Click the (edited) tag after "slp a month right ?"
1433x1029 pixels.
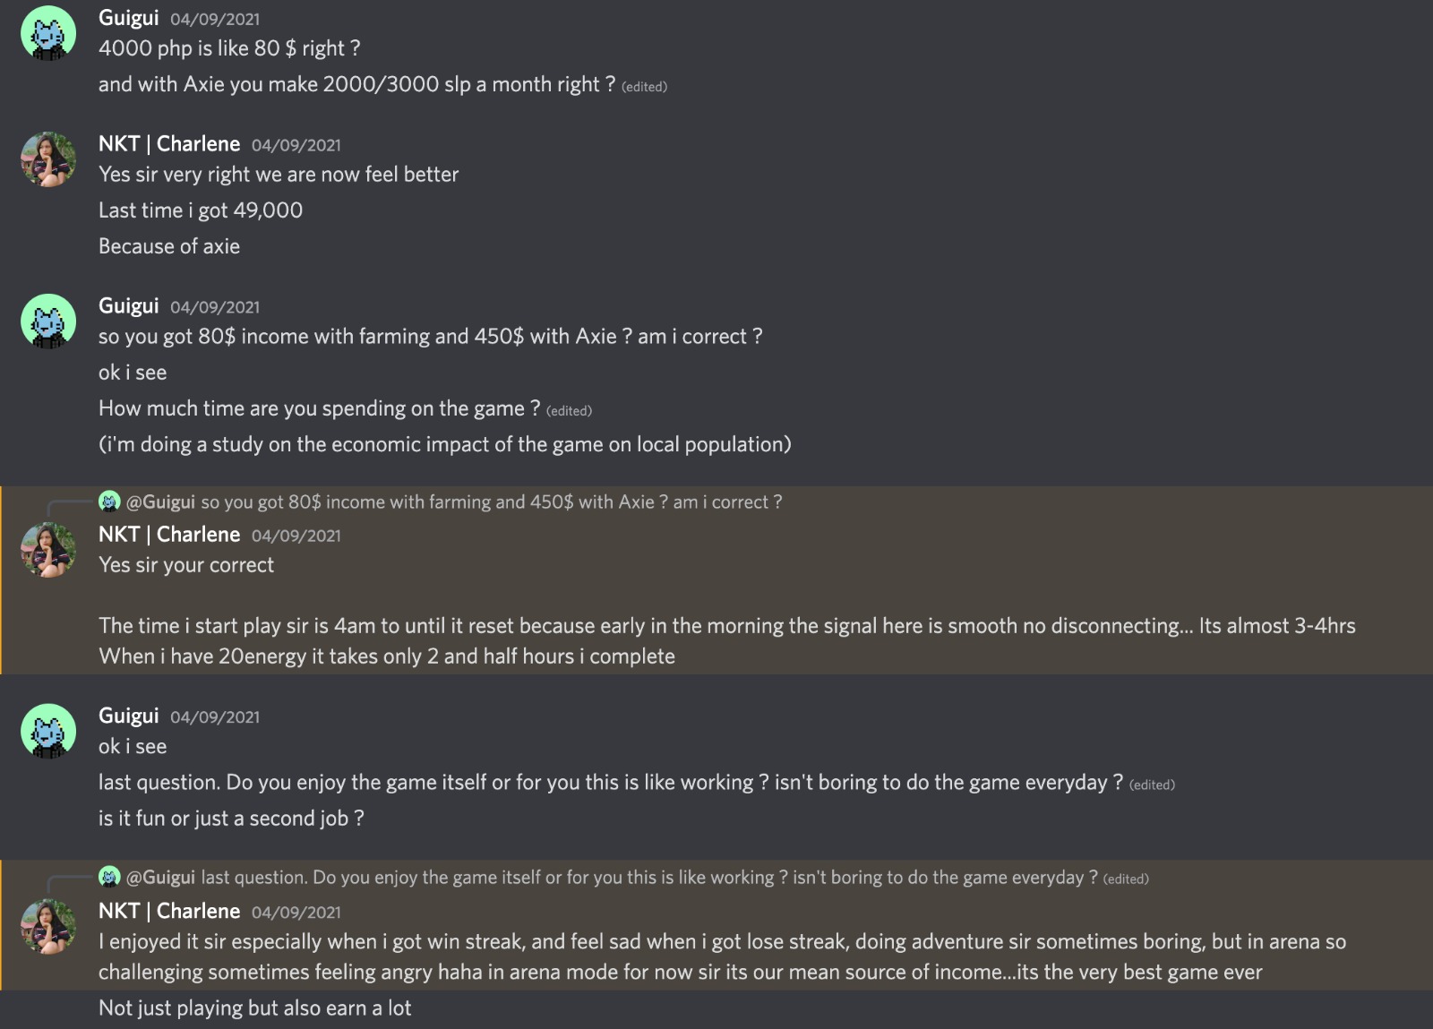point(644,87)
